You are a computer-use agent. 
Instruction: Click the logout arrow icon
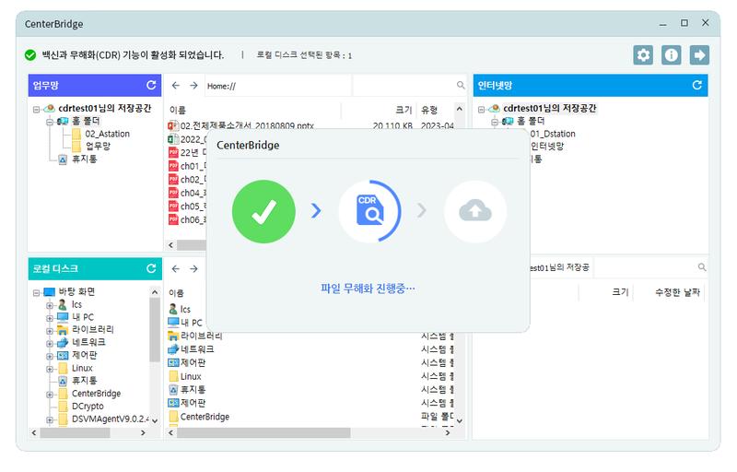click(700, 55)
